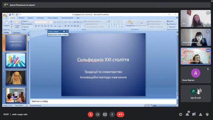Toggle bold formatting in ribbon
The image size is (213, 120).
[x=36, y=26]
